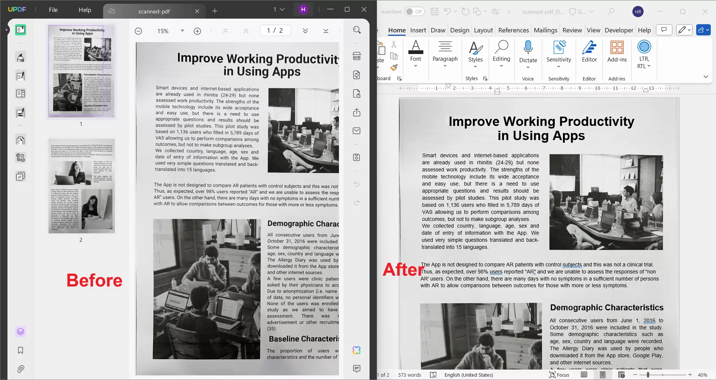Screen dimensions: 716x380
Task: Switch to the Insert tab in Word
Action: click(x=418, y=30)
